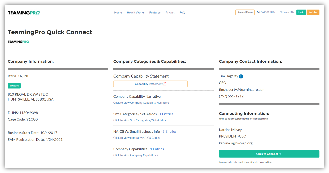329x173 pixels.
Task: Click the Cage Code: 91CG0 text
Action: 23,119
